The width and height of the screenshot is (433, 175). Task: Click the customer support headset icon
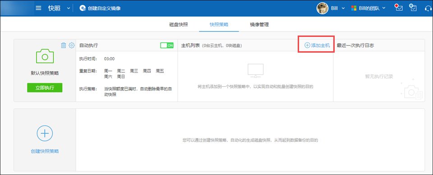click(428, 8)
